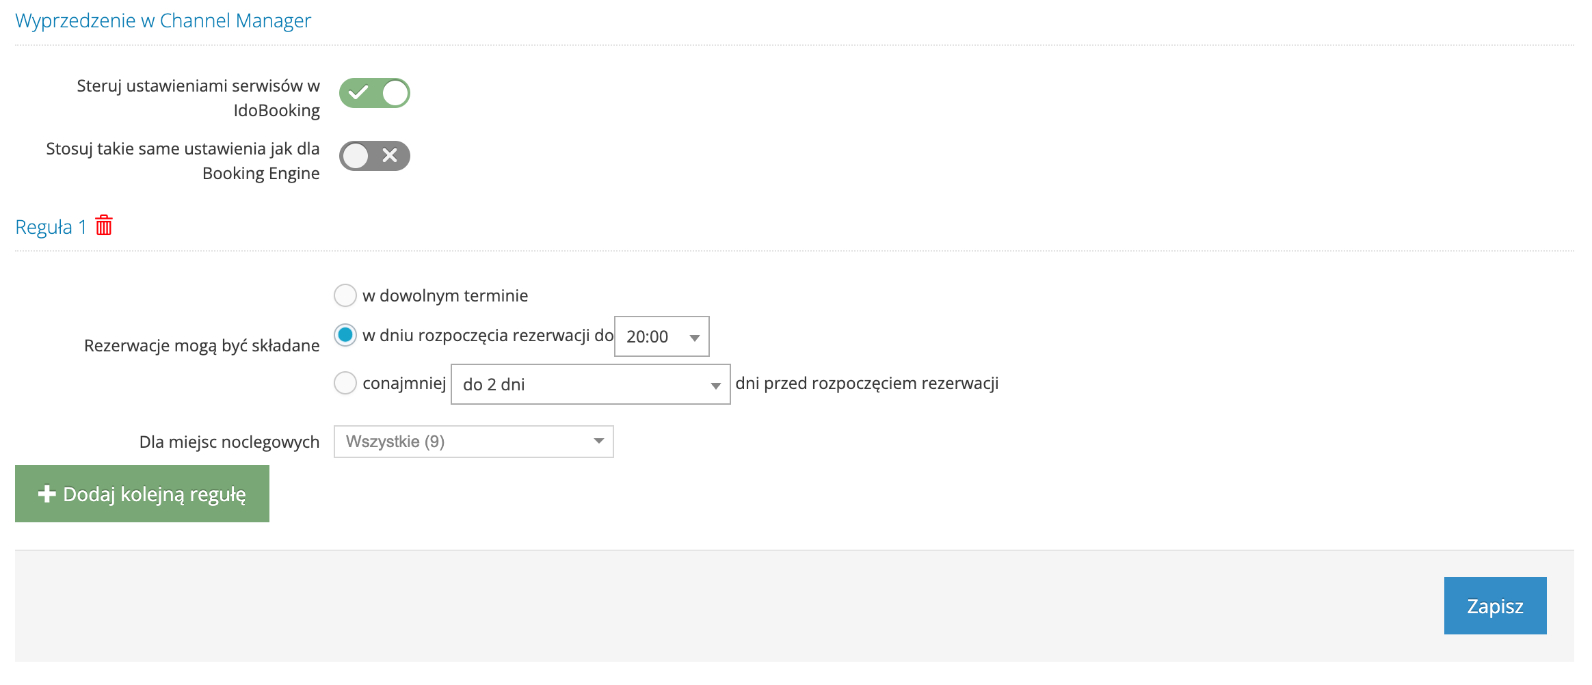Click the red trash icon next to Reguła 1
The width and height of the screenshot is (1592, 685).
[x=103, y=226]
